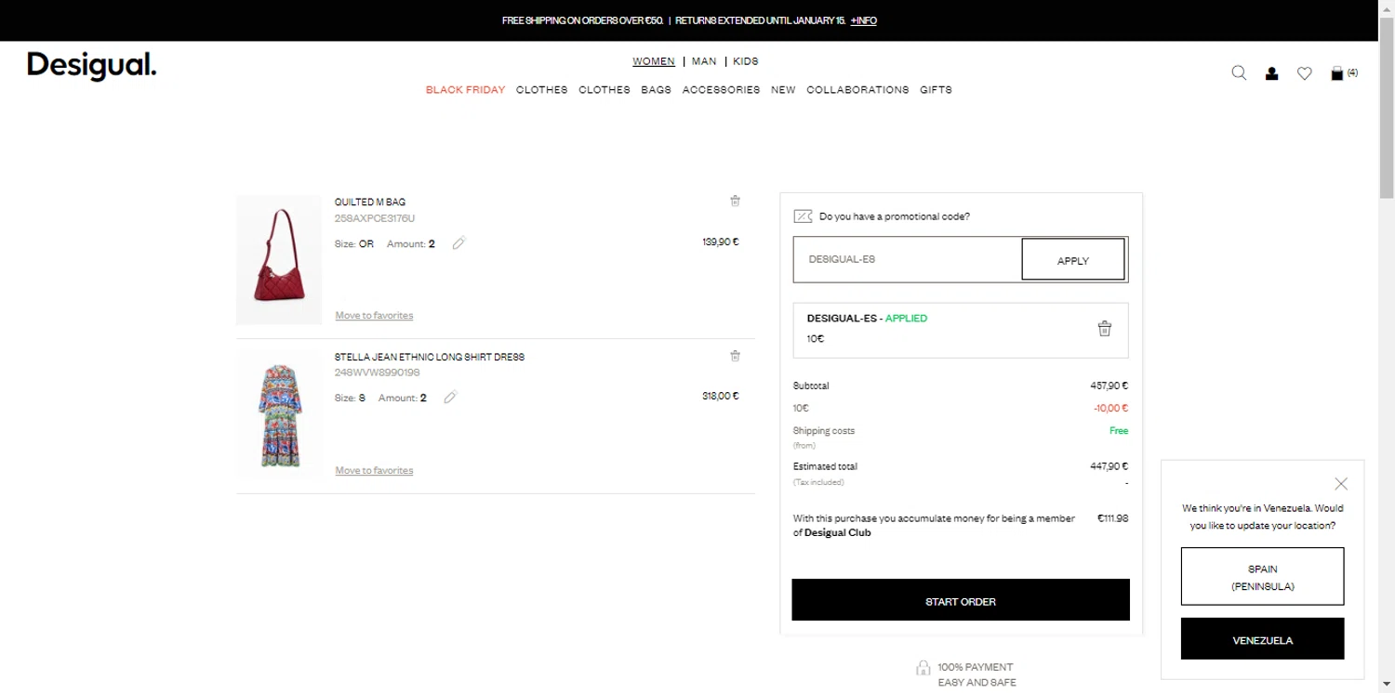Choose VENEZUELA location

(x=1262, y=639)
